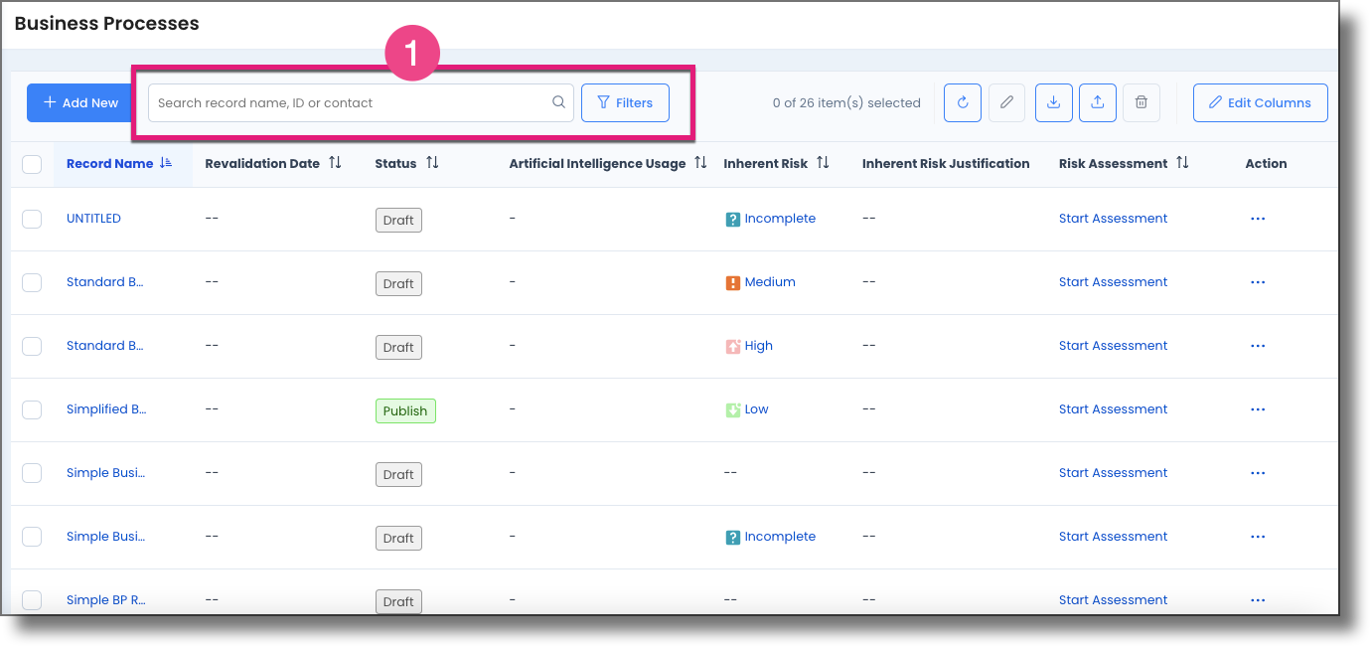
Task: Open action menu for UNTITLED row
Action: (x=1257, y=219)
